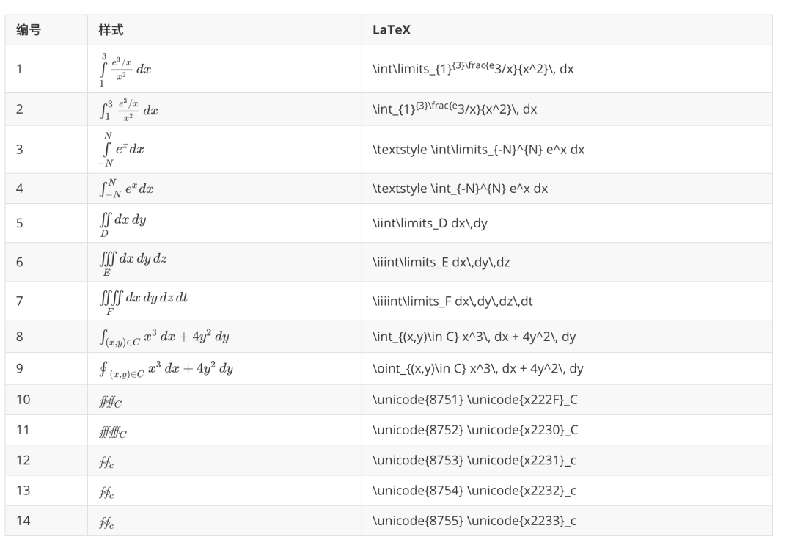
Task: Select the \unicode{8753} \unicode{x2231}_c text
Action: pyautogui.click(x=474, y=460)
